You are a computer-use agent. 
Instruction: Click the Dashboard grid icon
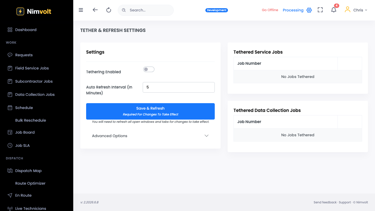pos(10,30)
